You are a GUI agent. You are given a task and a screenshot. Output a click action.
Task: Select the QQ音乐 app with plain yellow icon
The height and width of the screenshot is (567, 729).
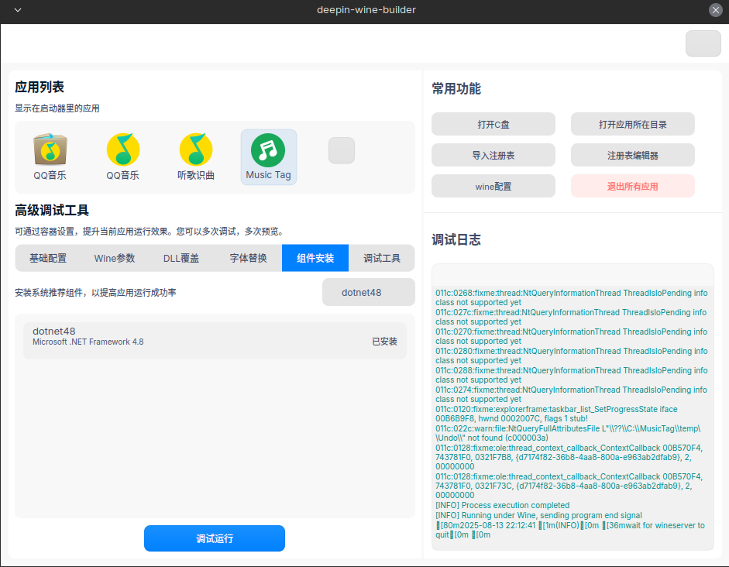[122, 156]
